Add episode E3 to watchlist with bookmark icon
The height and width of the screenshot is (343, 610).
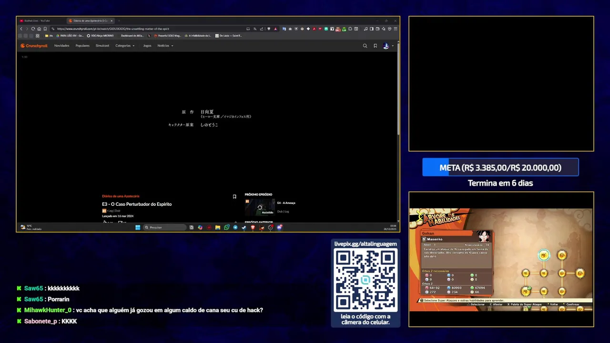[x=234, y=196]
